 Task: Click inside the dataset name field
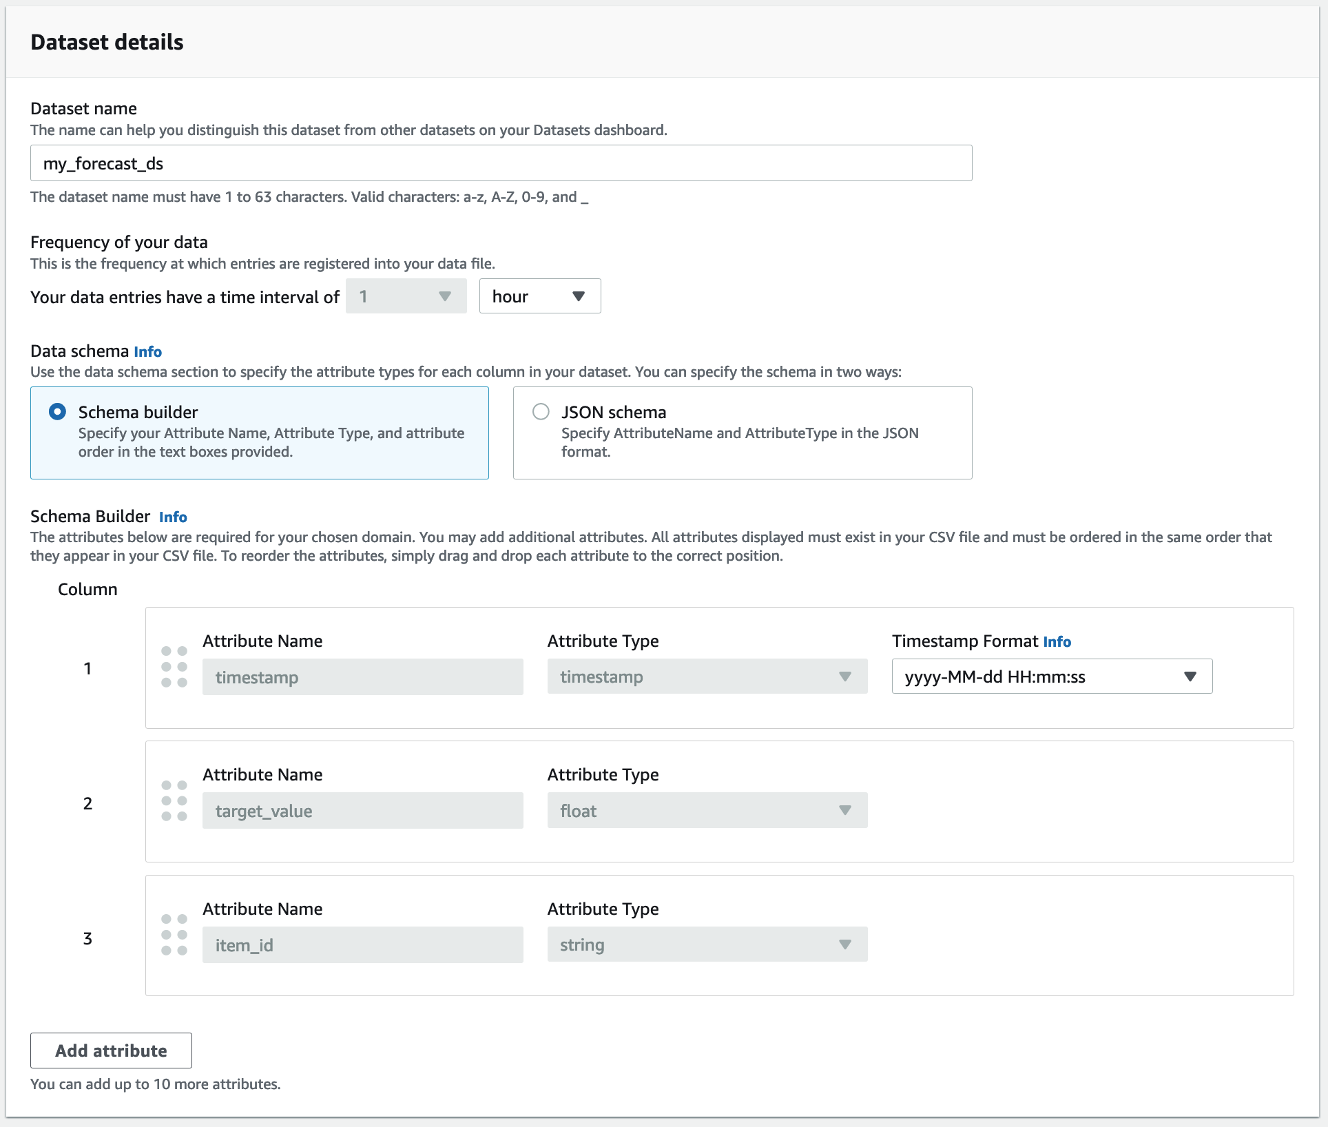tap(501, 163)
